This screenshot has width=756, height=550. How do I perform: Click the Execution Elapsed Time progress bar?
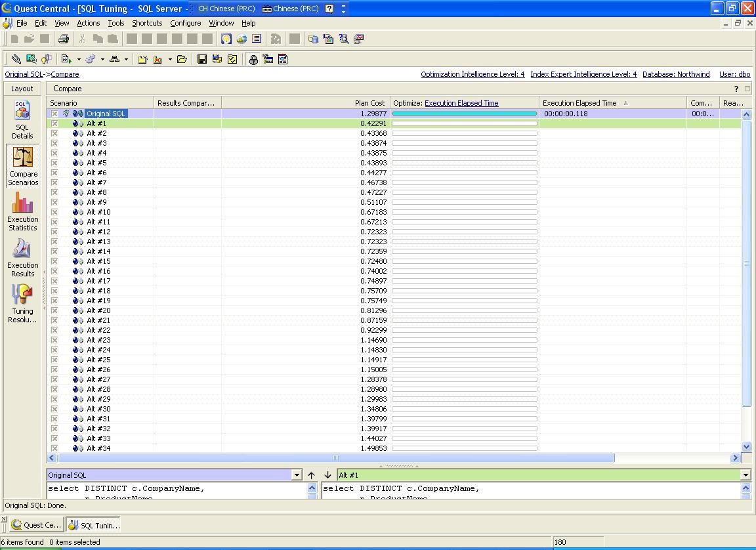(464, 113)
